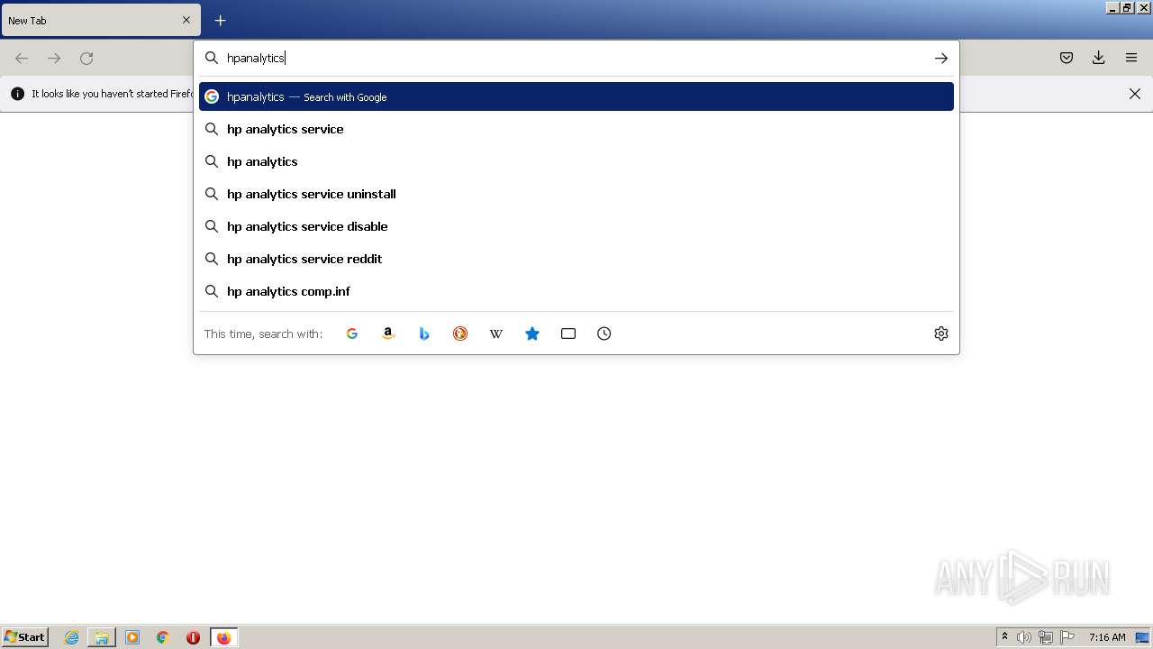Screen dimensions: 1153x649
Task: Select the New Tab tab
Action: point(101,20)
